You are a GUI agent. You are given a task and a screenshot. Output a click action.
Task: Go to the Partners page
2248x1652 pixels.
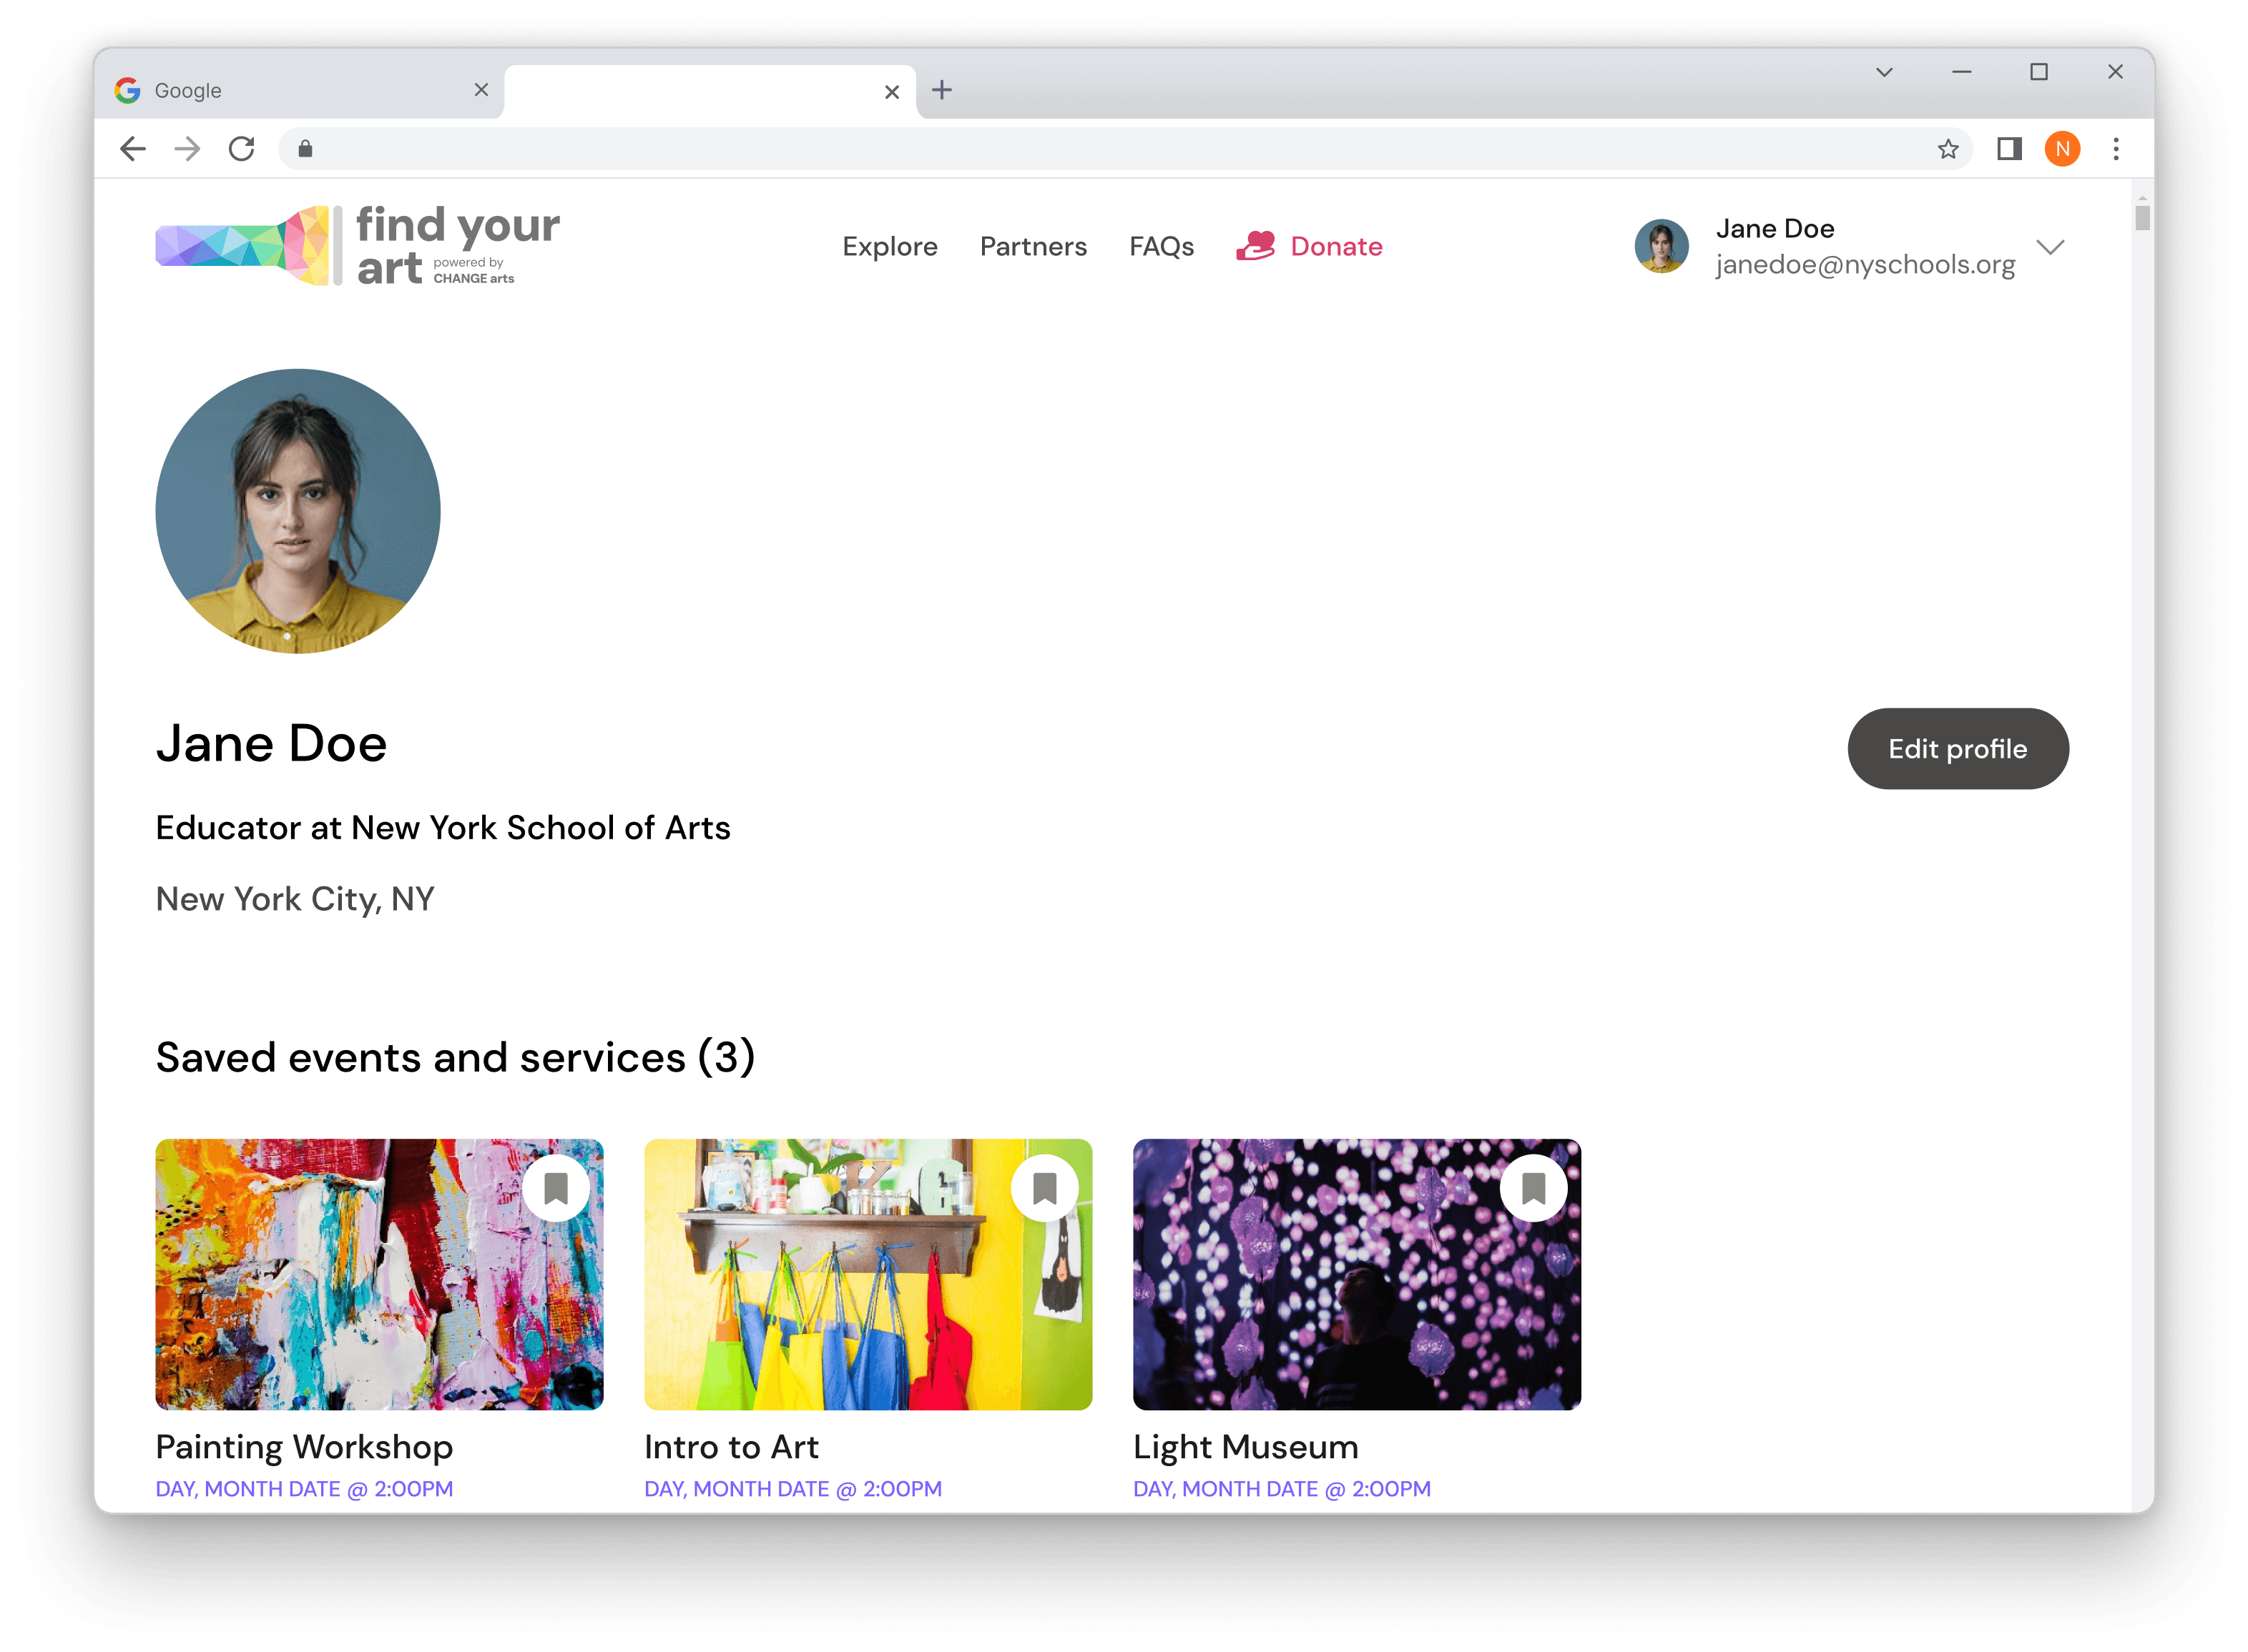pyautogui.click(x=1033, y=247)
